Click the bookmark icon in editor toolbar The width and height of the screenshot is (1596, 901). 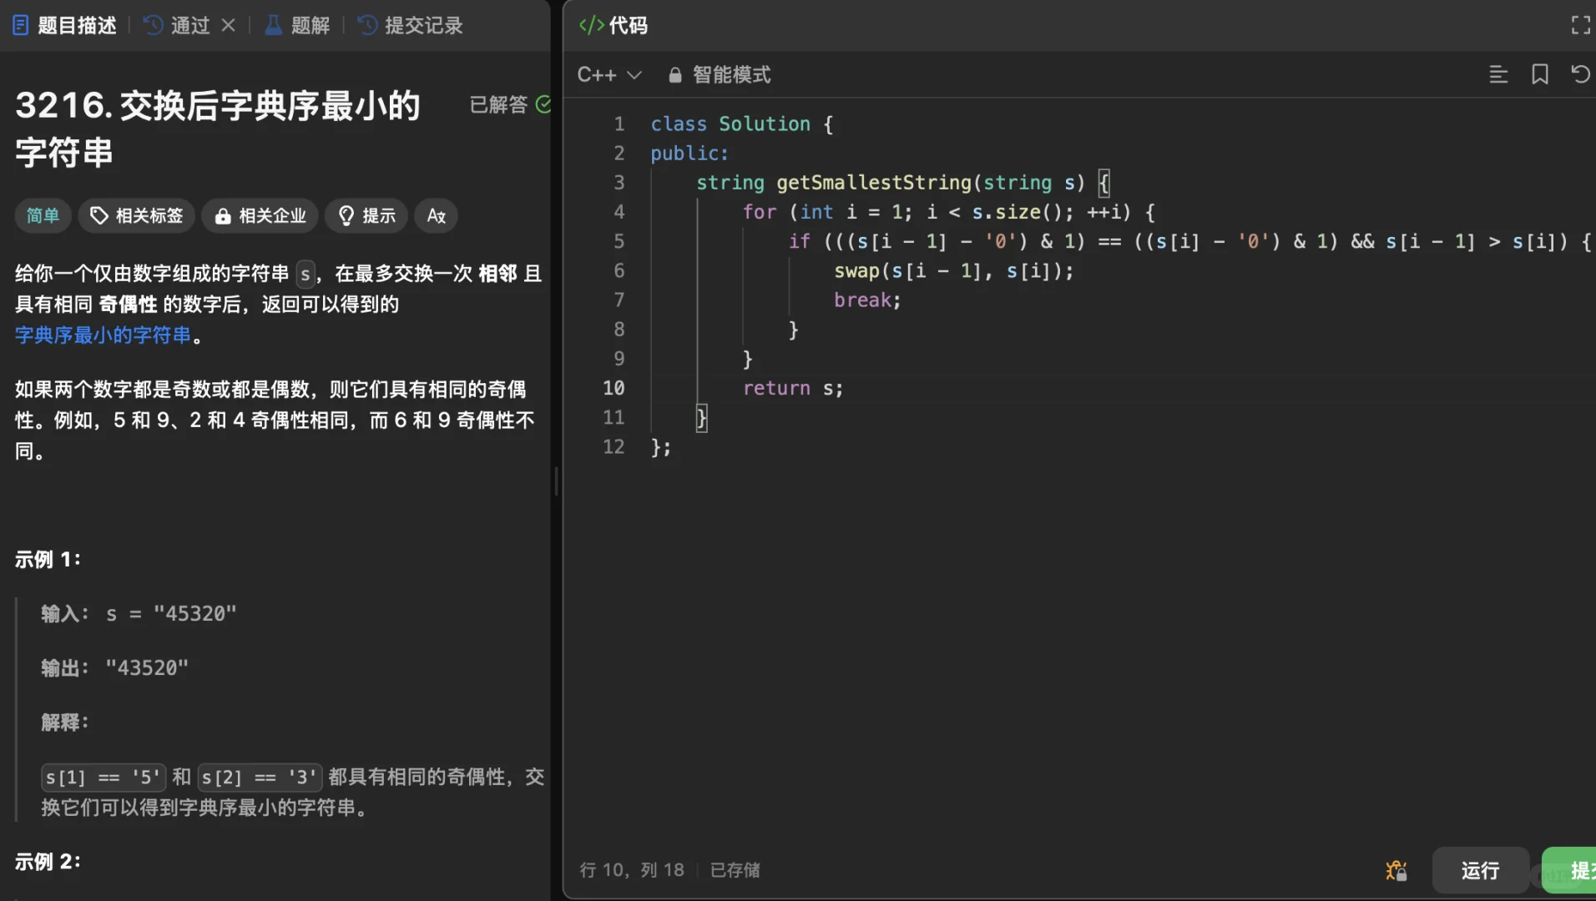pyautogui.click(x=1540, y=74)
